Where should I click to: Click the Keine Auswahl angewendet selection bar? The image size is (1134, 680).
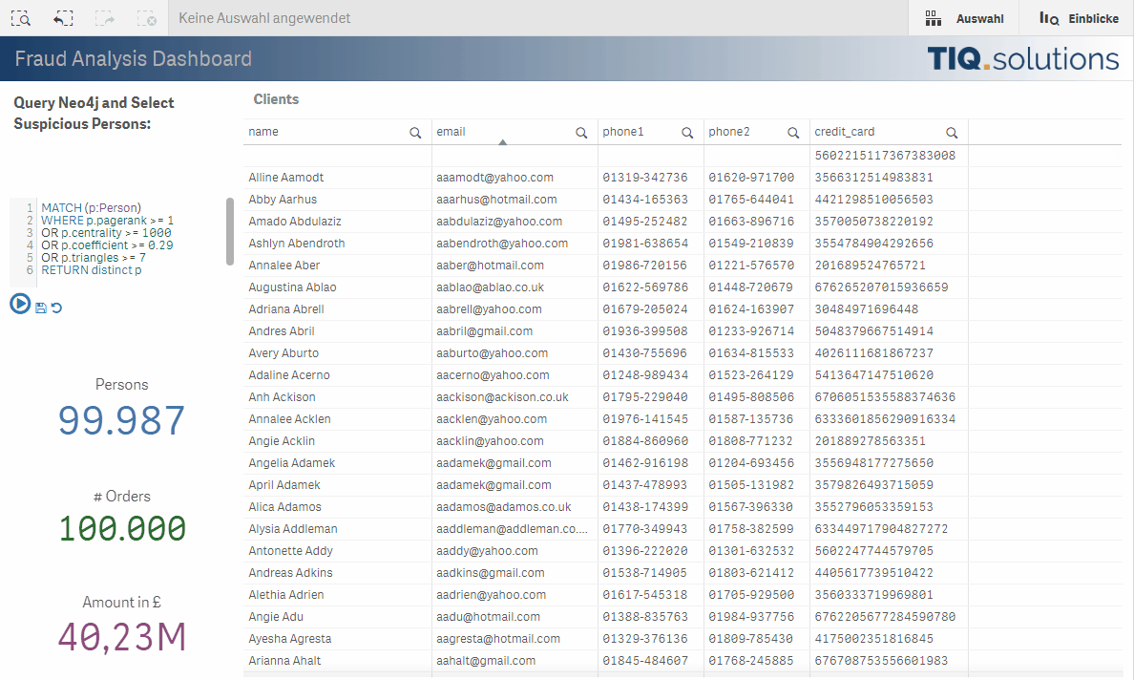pyautogui.click(x=264, y=18)
